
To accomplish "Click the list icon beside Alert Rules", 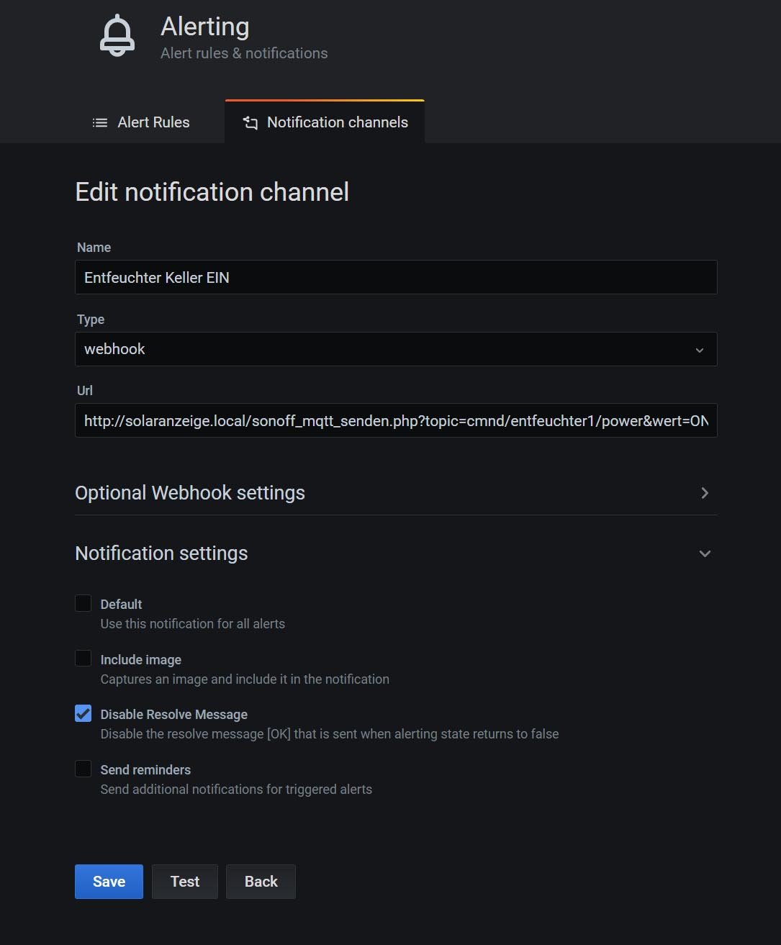I will tap(100, 123).
